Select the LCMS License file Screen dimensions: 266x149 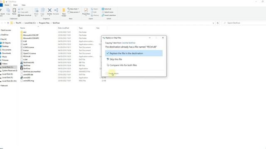pos(29,47)
